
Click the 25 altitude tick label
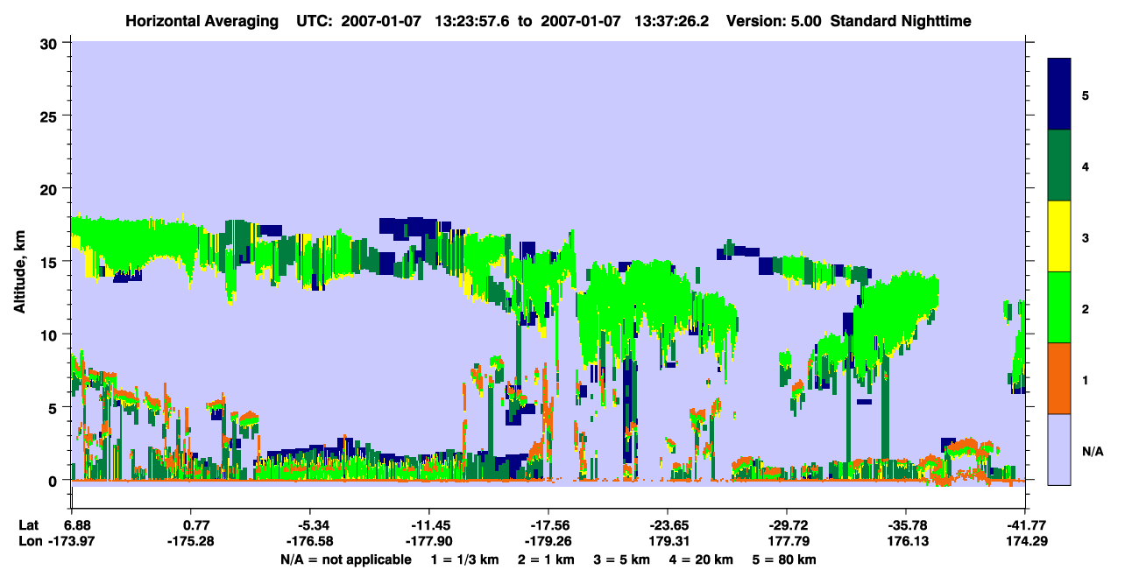coord(49,116)
